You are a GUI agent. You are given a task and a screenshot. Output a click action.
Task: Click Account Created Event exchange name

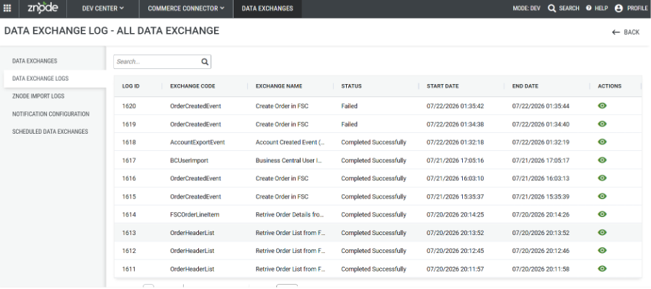290,142
